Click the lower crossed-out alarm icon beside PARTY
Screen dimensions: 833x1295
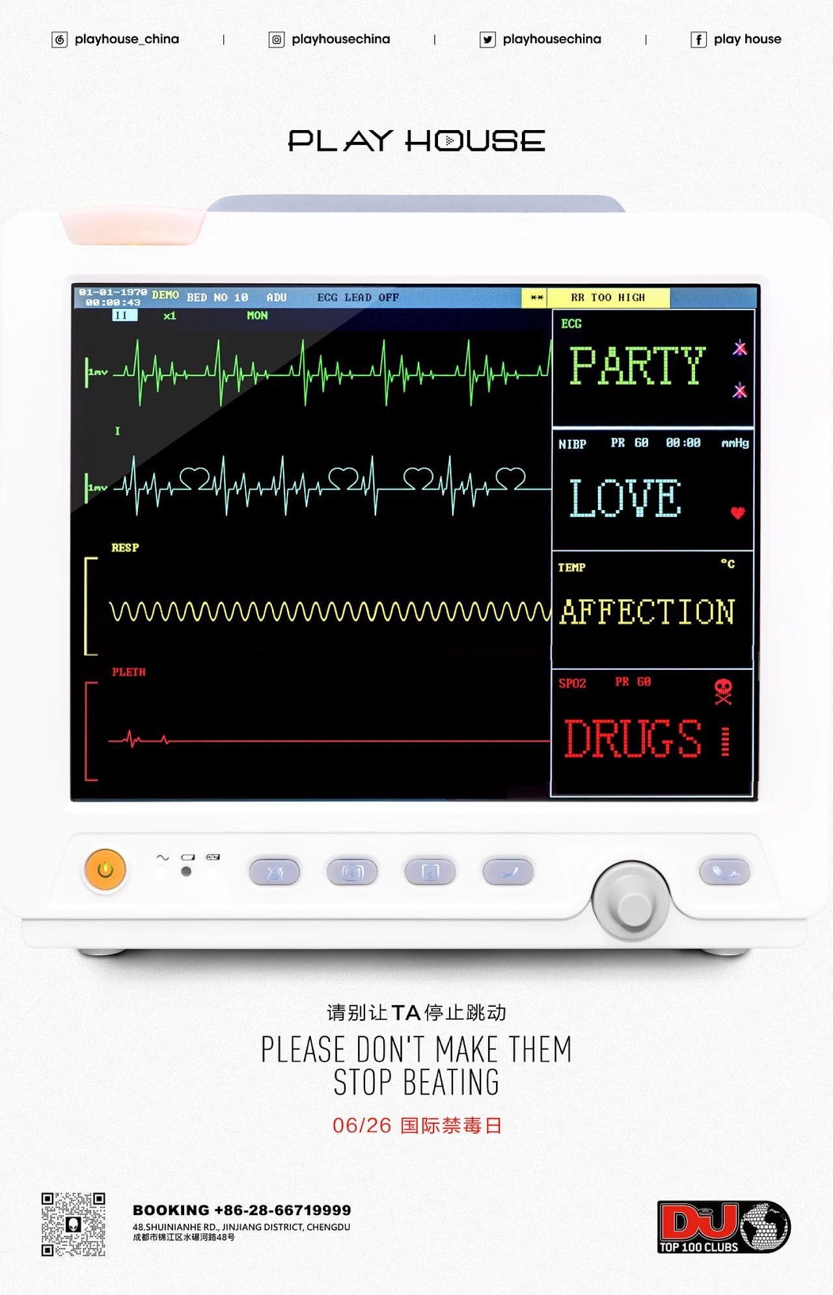739,391
